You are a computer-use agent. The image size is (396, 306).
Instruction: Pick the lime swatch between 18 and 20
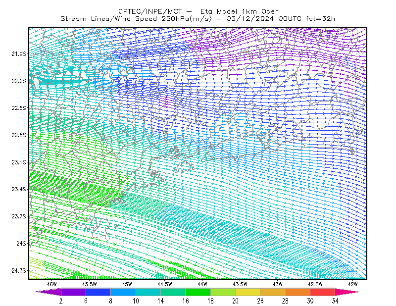pyautogui.click(x=223, y=292)
